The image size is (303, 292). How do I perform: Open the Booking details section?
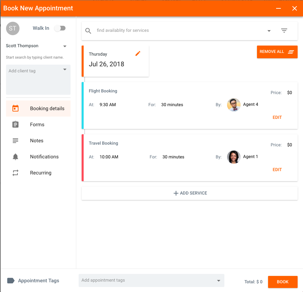38,108
